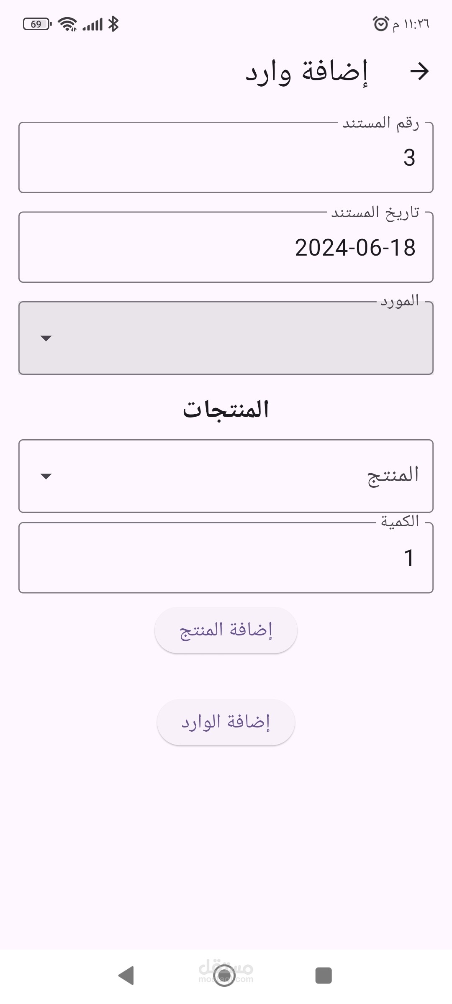Click the supplier dropdown arrow
This screenshot has height=1004, width=452.
(x=46, y=338)
